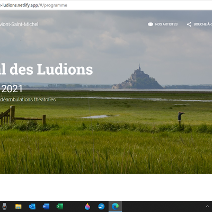Click the 'déambulations théatrales' subtitle text

(x=28, y=100)
